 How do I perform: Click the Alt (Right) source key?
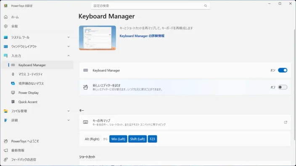click(92, 139)
